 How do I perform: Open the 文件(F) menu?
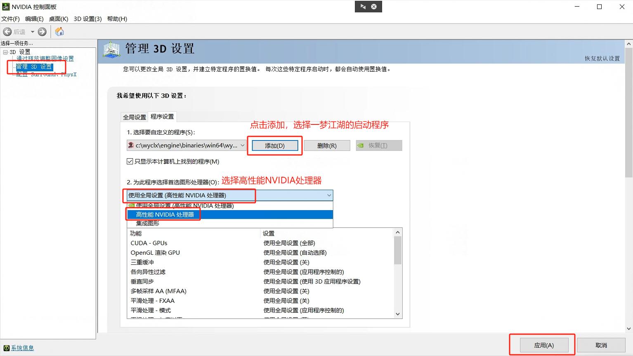click(x=11, y=19)
